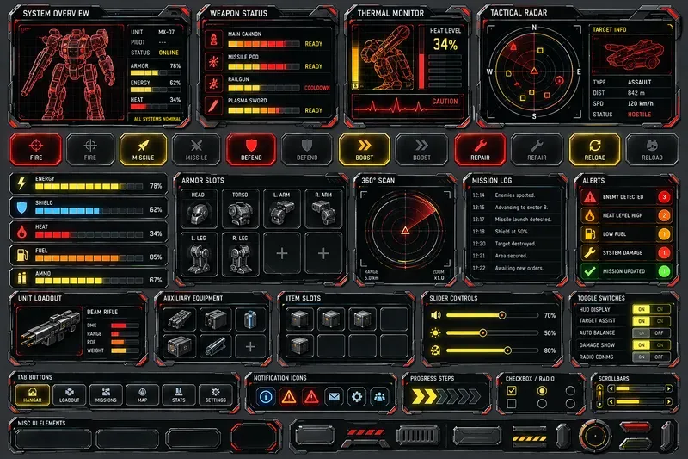Add equipment via Auxiliary Equipment plus slot
This screenshot has height=459, width=688.
click(x=250, y=347)
